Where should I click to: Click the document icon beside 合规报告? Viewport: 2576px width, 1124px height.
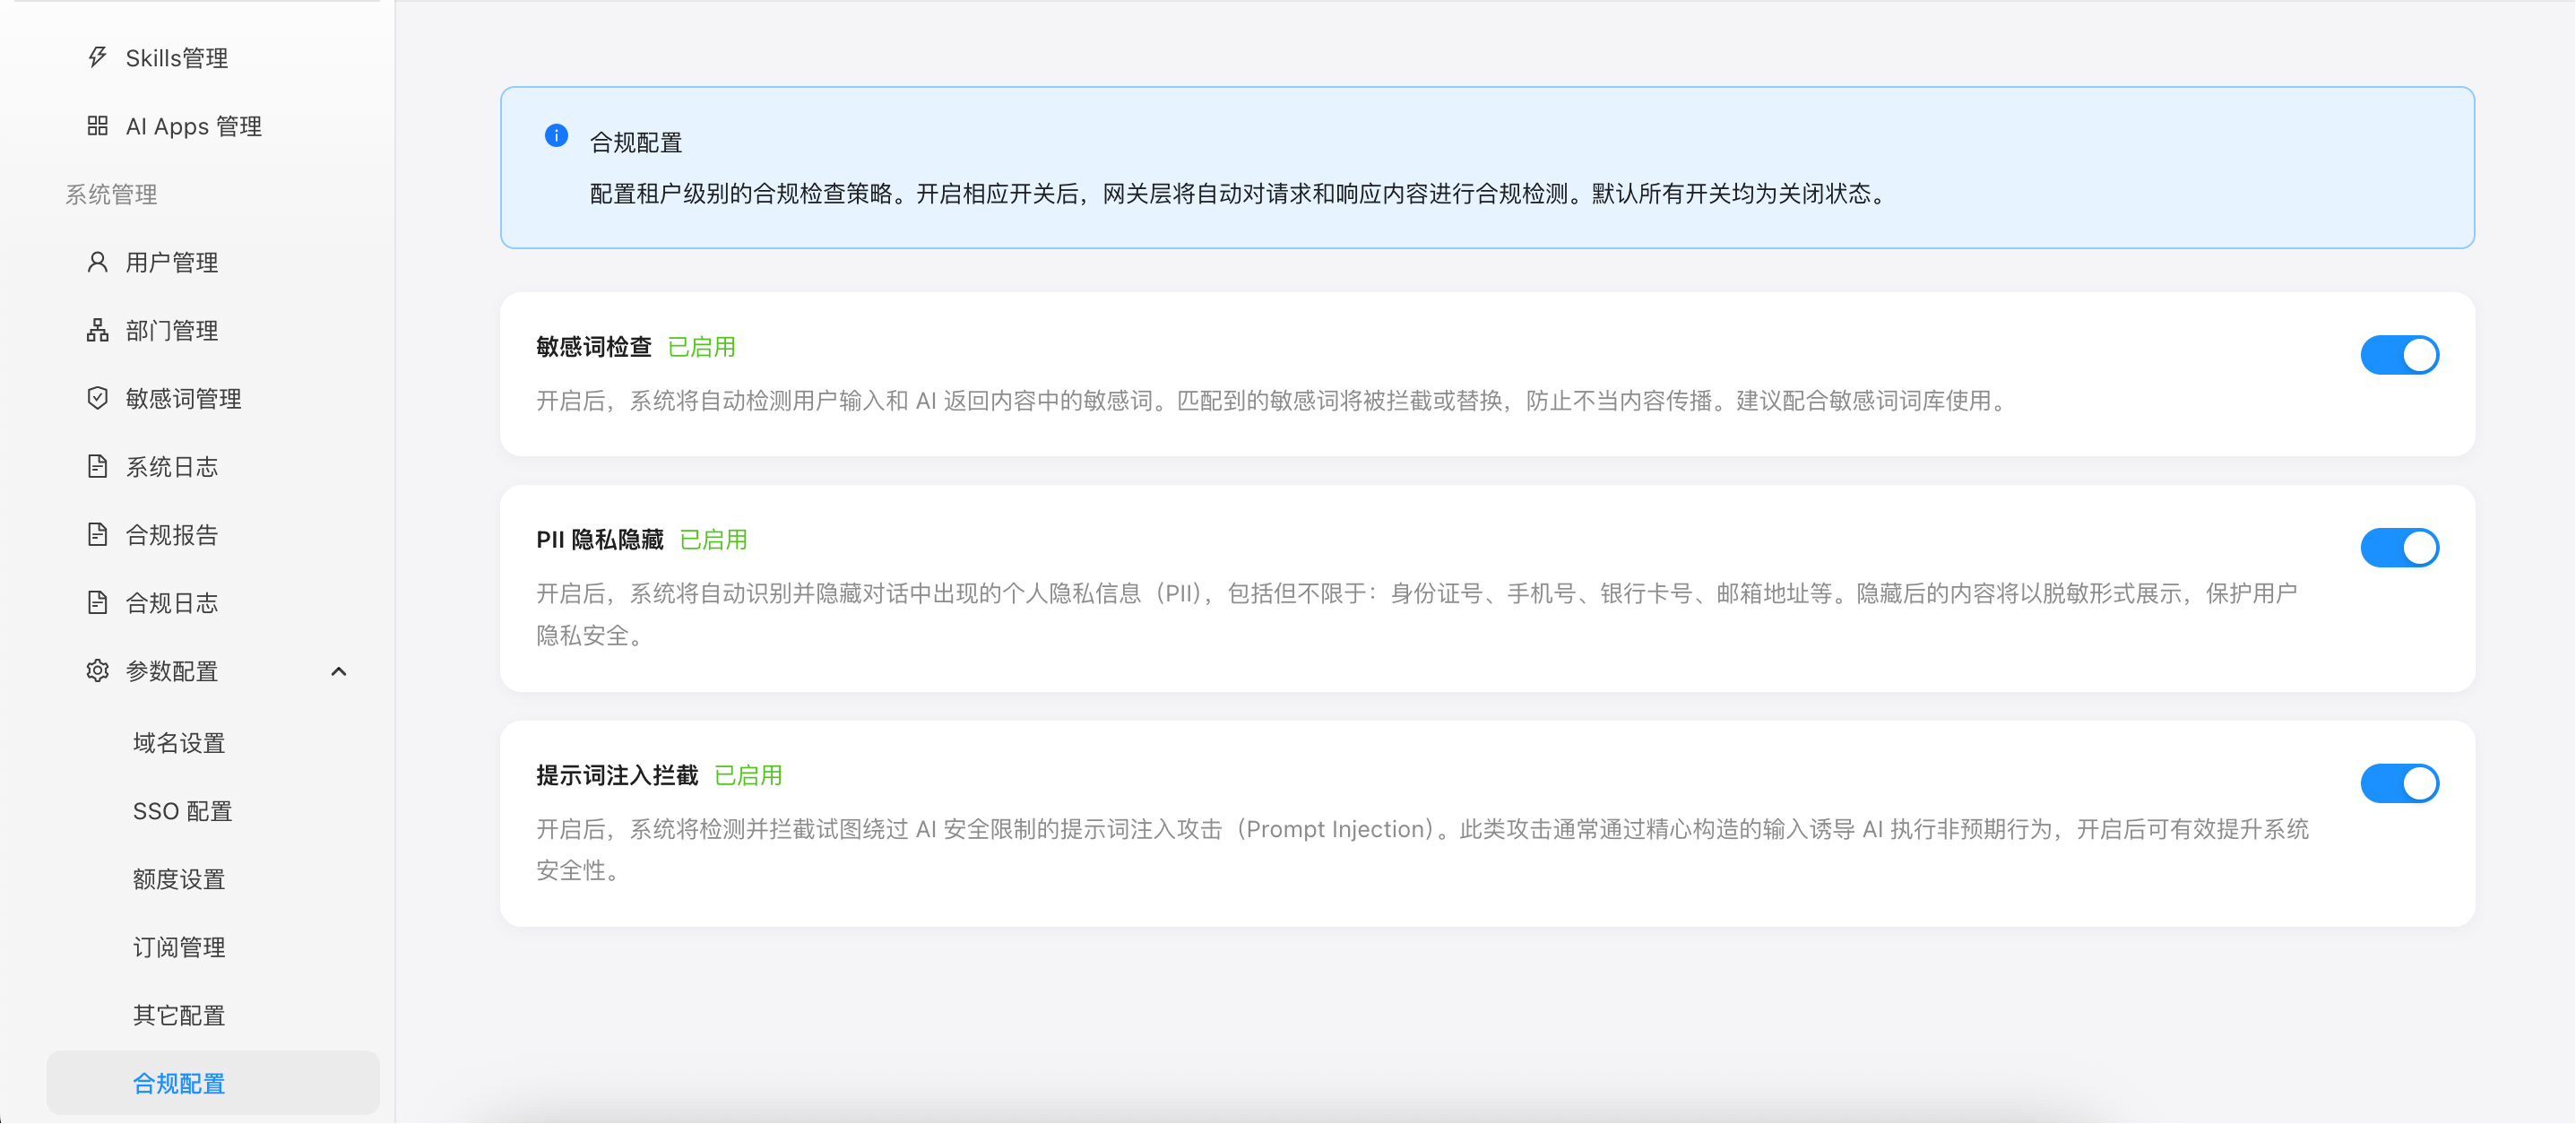(x=97, y=534)
